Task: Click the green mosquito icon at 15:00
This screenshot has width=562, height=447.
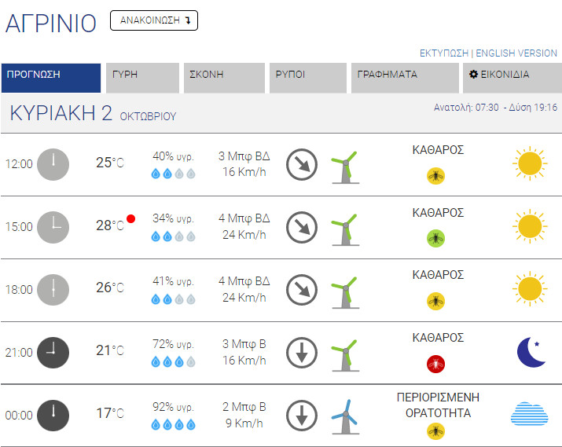Action: point(435,237)
